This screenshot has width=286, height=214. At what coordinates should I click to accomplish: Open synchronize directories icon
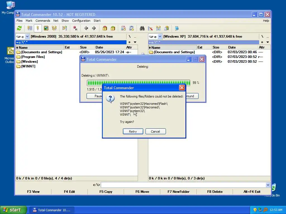[x=158, y=28]
